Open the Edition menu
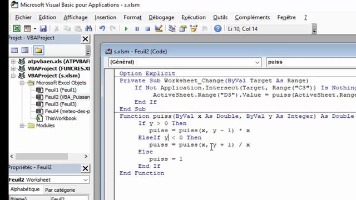 [47, 17]
